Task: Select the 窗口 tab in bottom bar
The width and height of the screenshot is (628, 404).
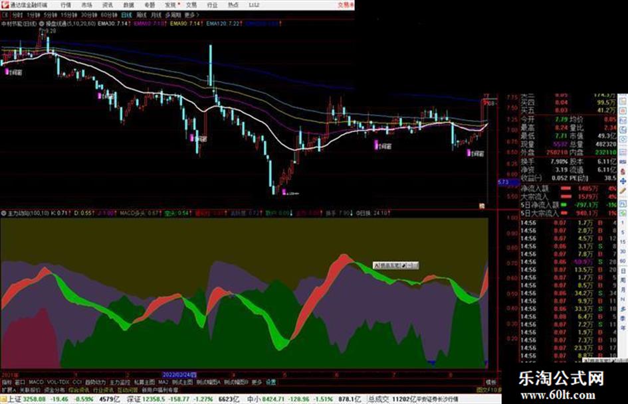Action: click(x=20, y=382)
